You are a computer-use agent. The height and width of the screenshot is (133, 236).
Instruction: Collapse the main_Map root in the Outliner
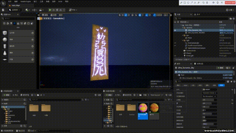pos(181,25)
